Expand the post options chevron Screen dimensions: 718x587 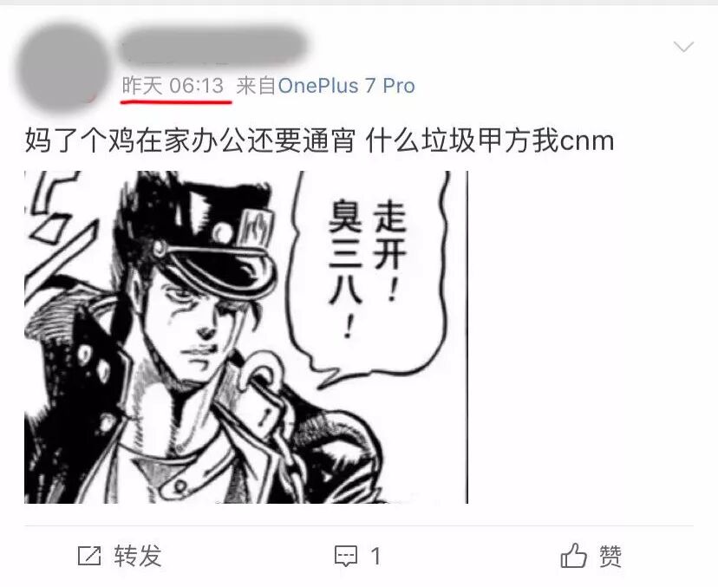pyautogui.click(x=683, y=47)
